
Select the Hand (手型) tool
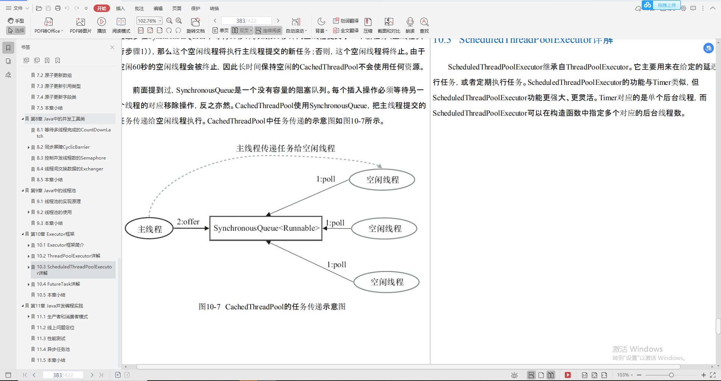(16, 21)
